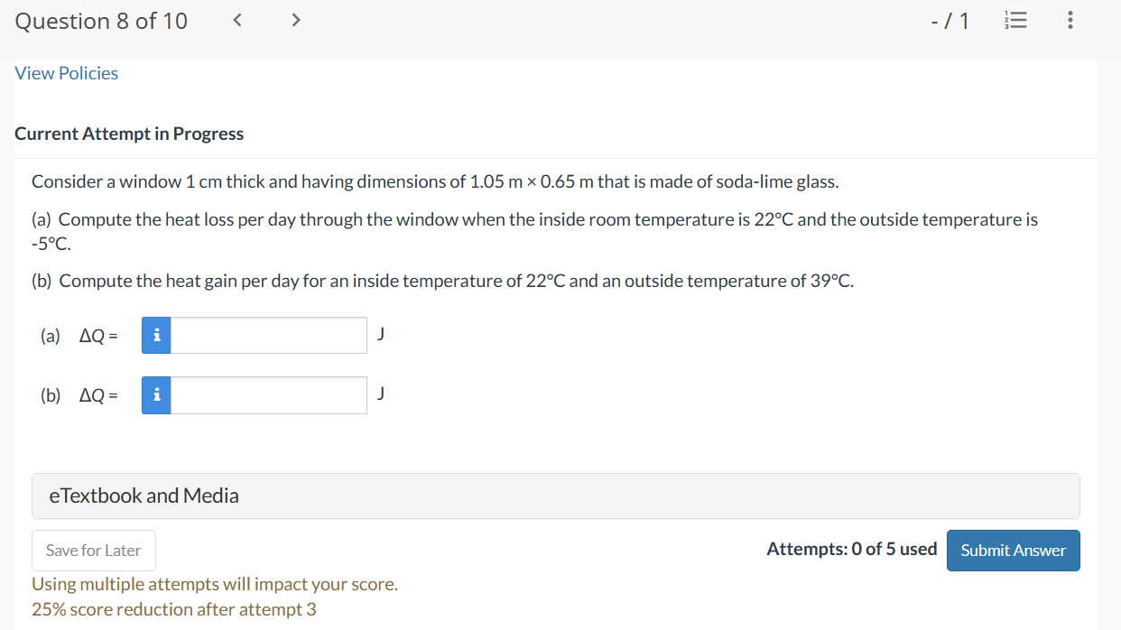
Task: Expand the eTextbook and Media section
Action: 555,496
